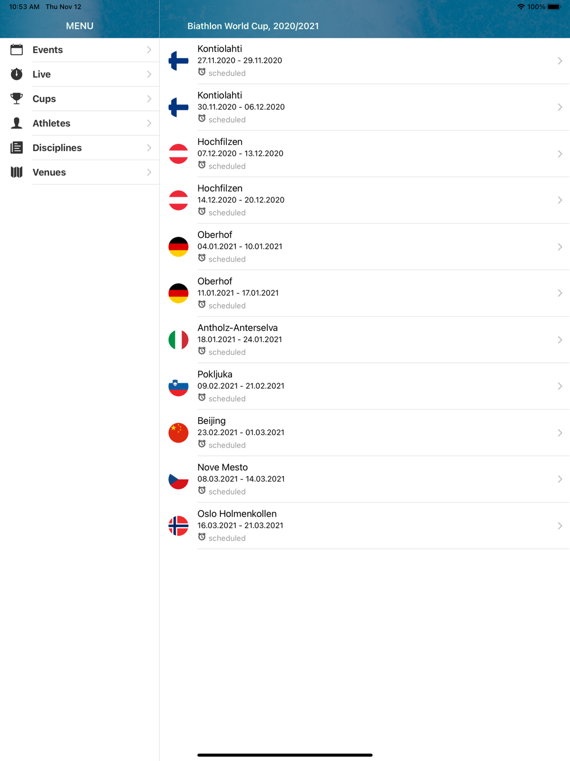Open the Oberhof 11.01.2021 event

coord(365,293)
